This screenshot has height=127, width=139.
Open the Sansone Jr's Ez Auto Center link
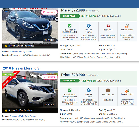point(23,116)
